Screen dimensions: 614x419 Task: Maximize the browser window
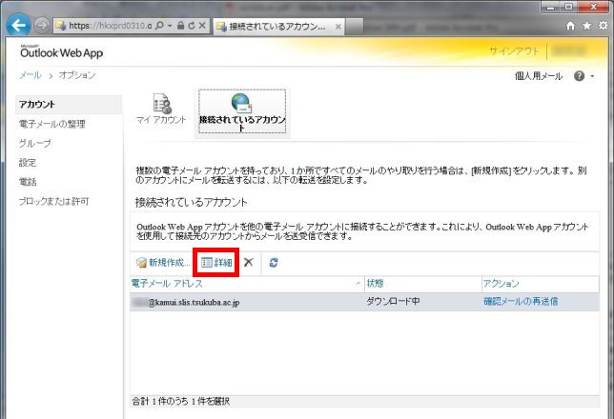pyautogui.click(x=569, y=7)
